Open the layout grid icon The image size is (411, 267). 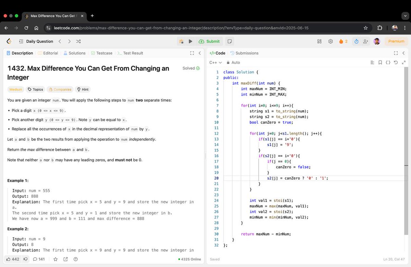(320, 41)
